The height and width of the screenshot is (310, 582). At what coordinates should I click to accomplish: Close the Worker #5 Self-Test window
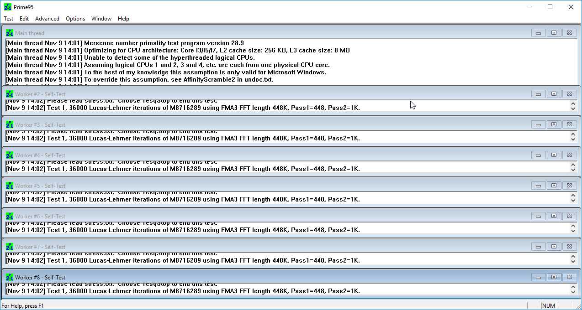[x=569, y=186]
